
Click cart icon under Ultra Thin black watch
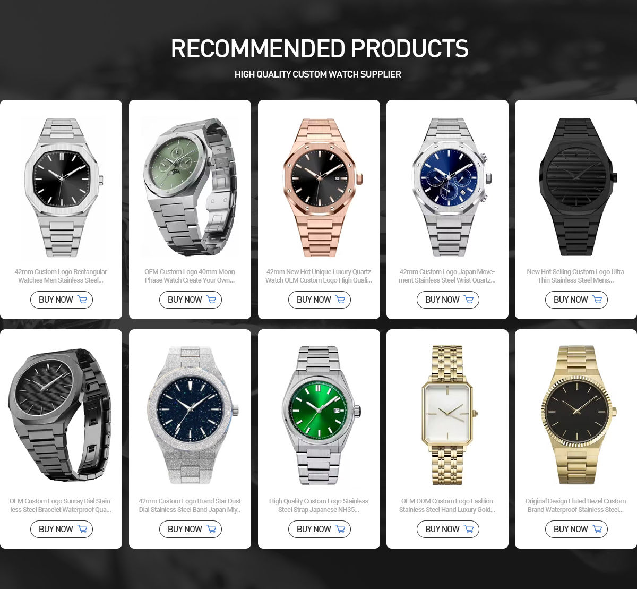click(597, 300)
